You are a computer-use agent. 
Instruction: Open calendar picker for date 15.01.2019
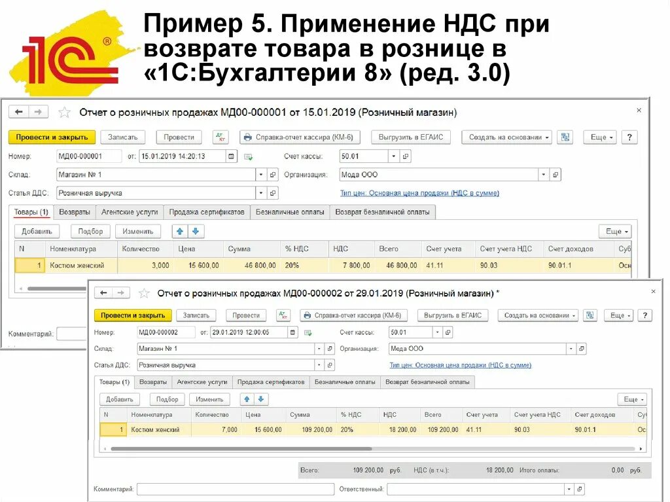point(231,156)
